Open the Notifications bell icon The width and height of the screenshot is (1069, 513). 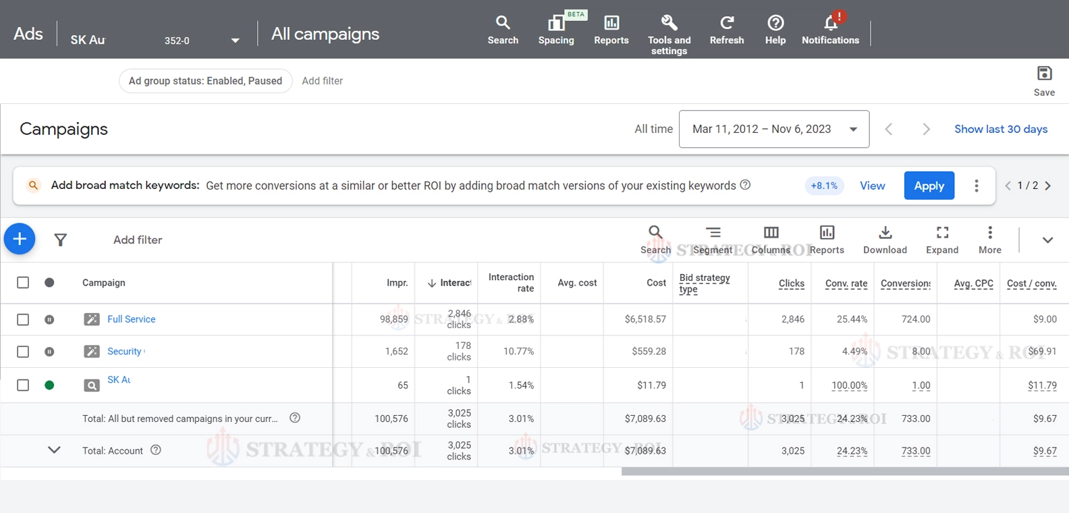[831, 23]
